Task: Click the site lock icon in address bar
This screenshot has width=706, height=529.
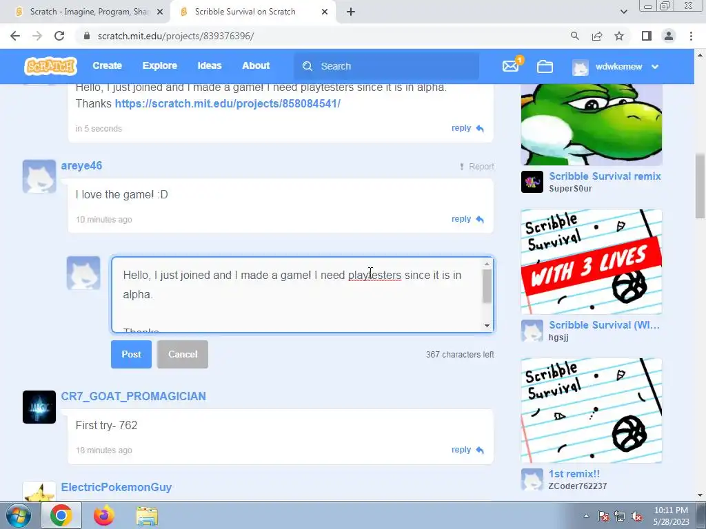Action: [87, 36]
